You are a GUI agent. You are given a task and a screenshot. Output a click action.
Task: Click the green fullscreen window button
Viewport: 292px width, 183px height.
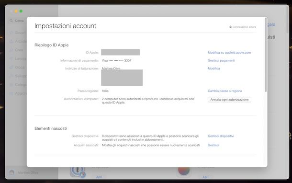tap(21, 11)
